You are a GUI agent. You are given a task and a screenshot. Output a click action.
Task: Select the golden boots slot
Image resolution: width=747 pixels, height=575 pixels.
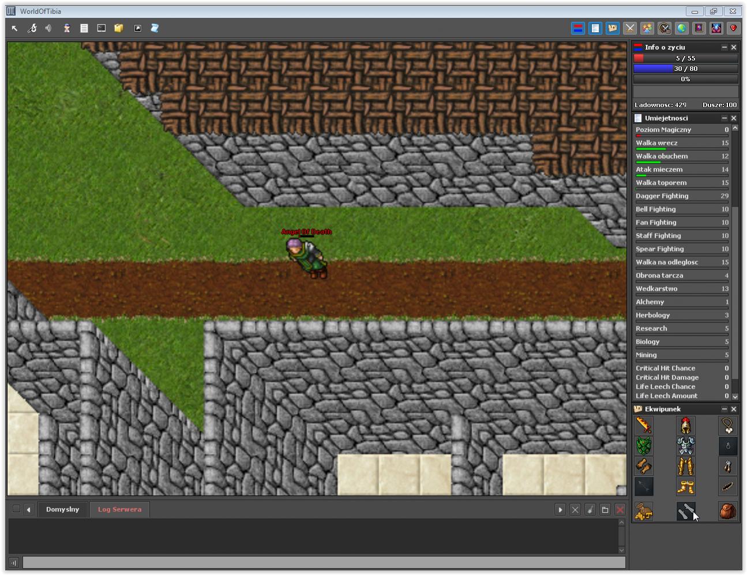(686, 487)
